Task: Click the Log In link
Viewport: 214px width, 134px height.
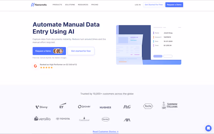Action: click(x=138, y=5)
